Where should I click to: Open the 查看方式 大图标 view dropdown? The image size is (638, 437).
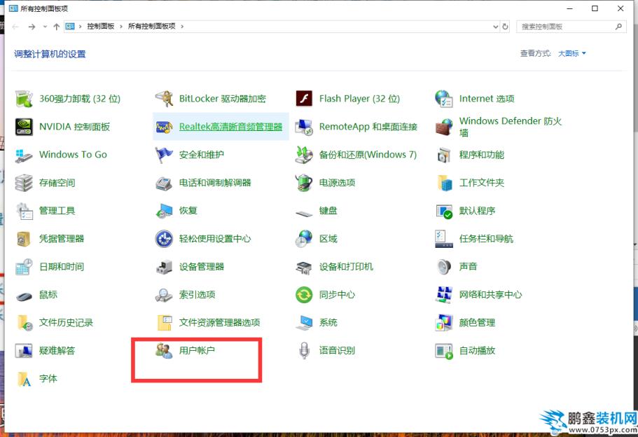point(571,53)
